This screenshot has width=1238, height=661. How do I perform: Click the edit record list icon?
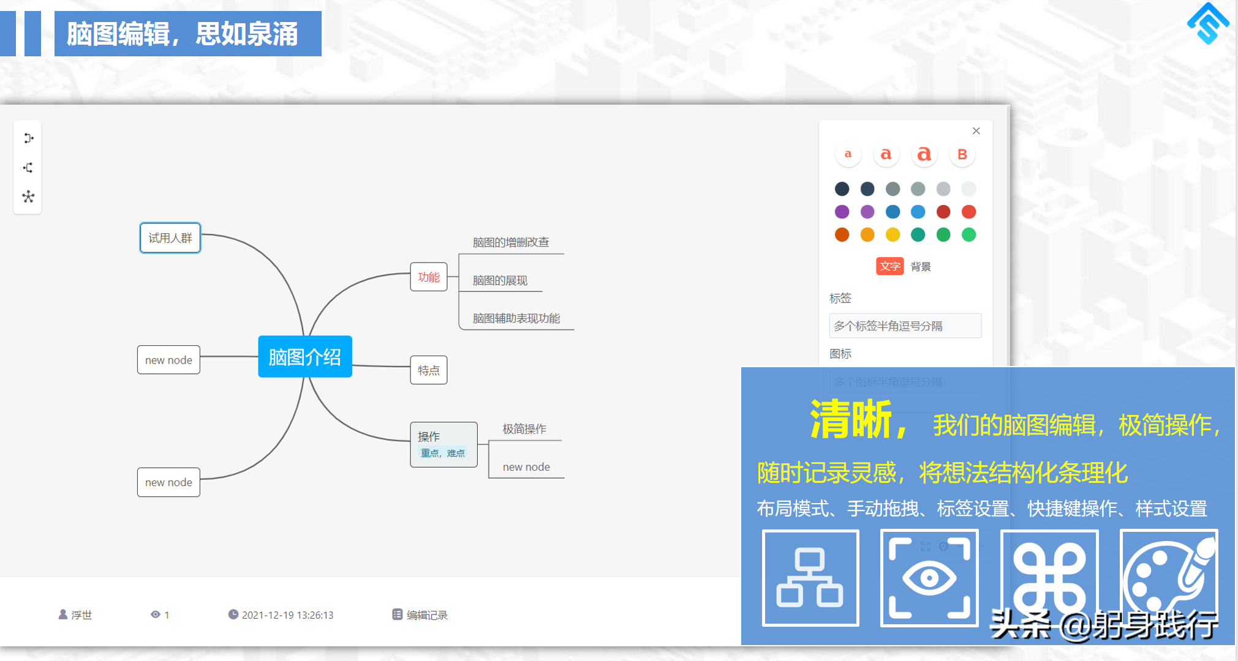click(x=398, y=614)
